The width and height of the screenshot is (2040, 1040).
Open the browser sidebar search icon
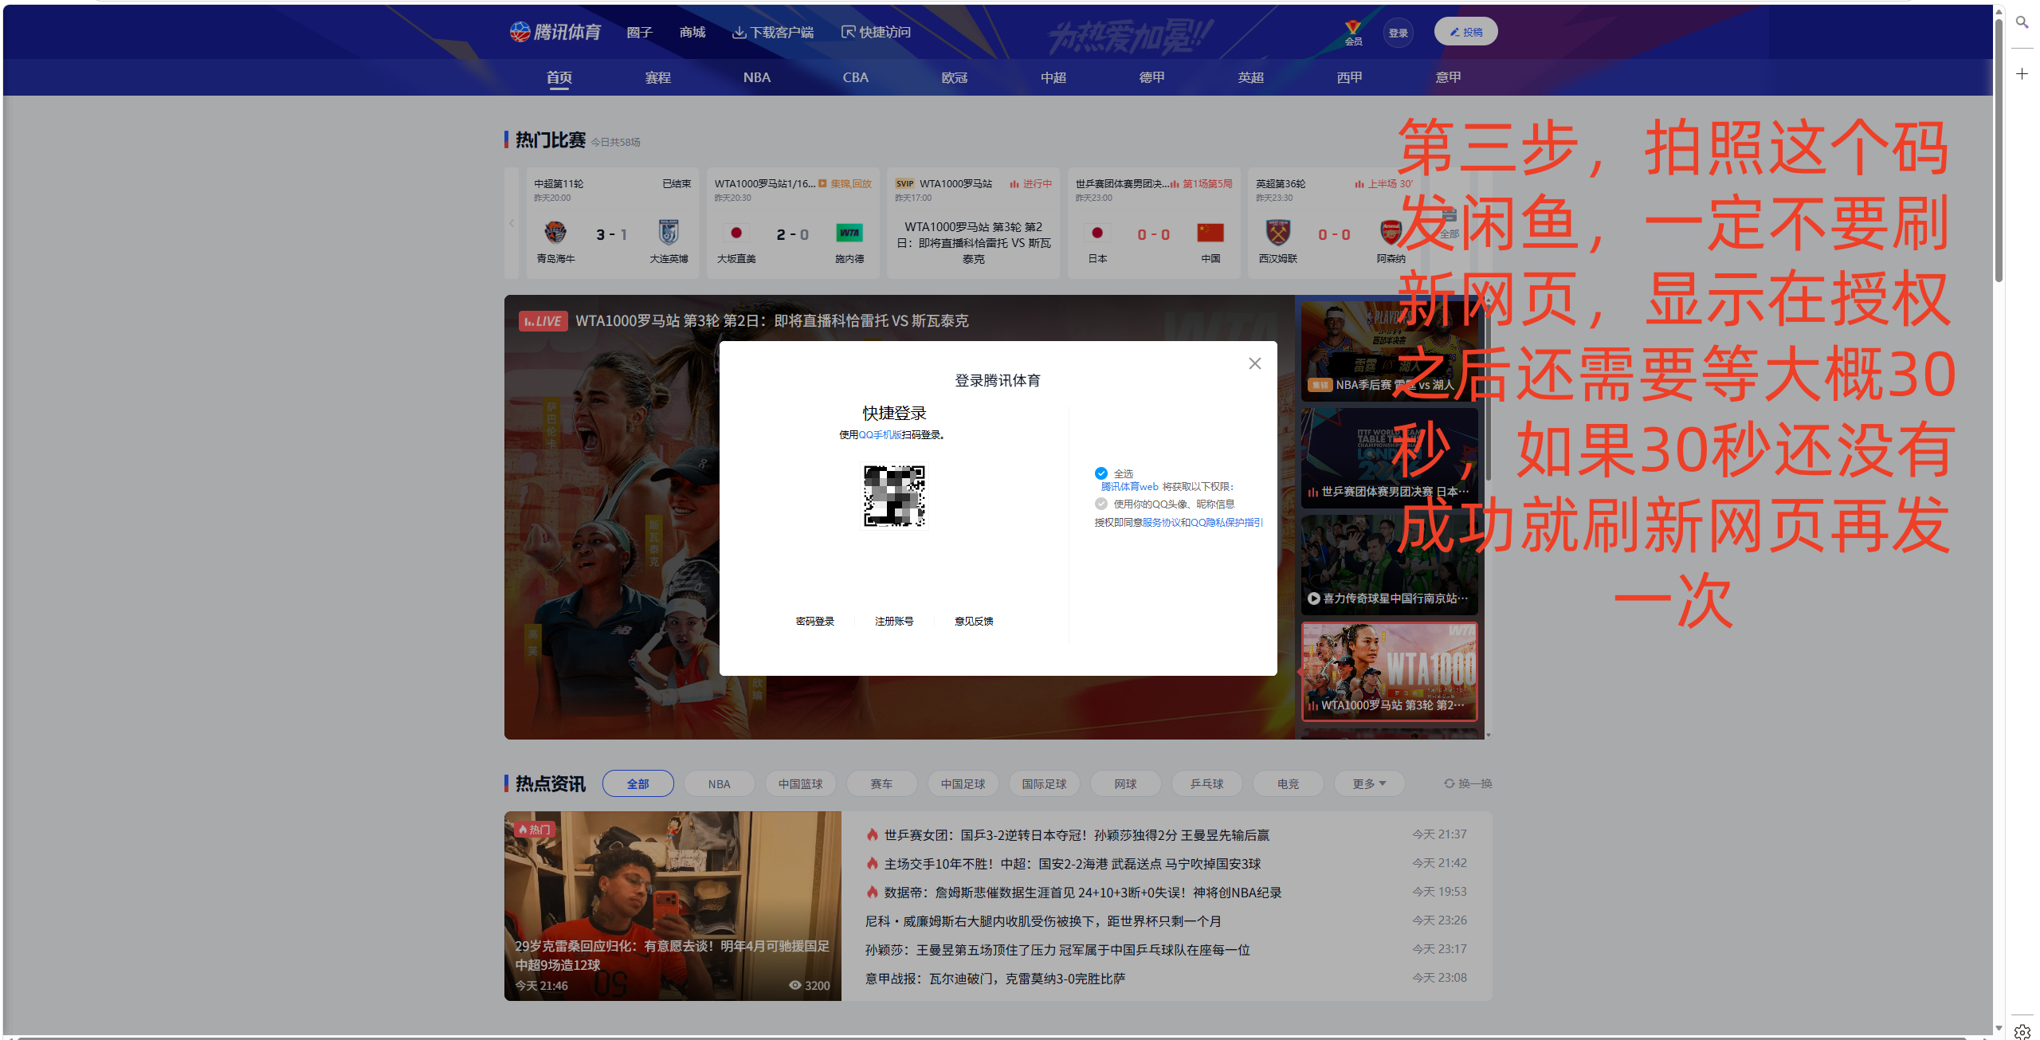[2022, 22]
